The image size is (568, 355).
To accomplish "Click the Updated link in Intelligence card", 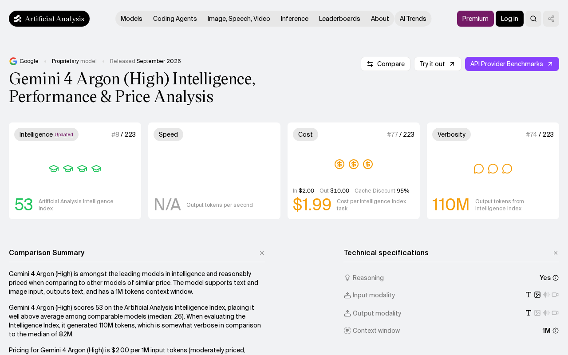I will click(x=64, y=135).
